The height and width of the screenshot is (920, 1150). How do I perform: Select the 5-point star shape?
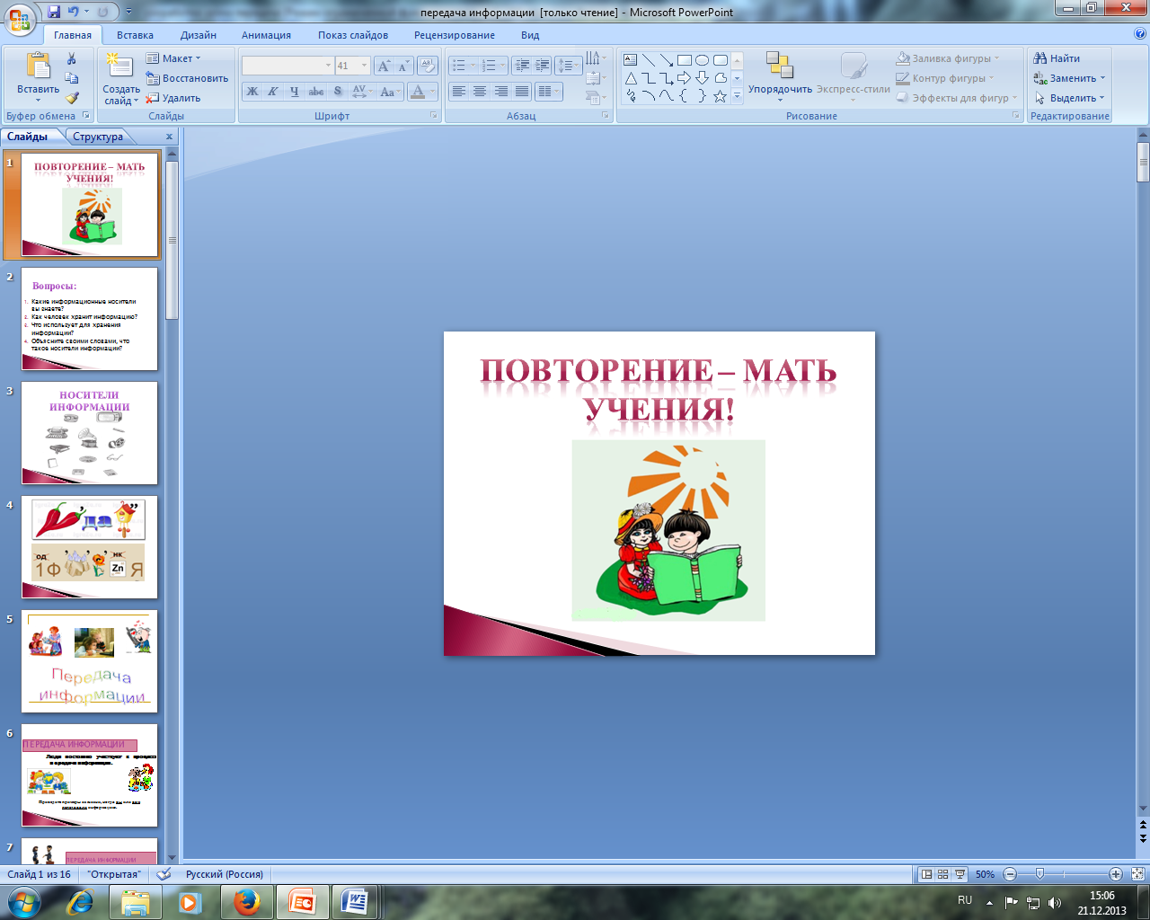point(721,96)
